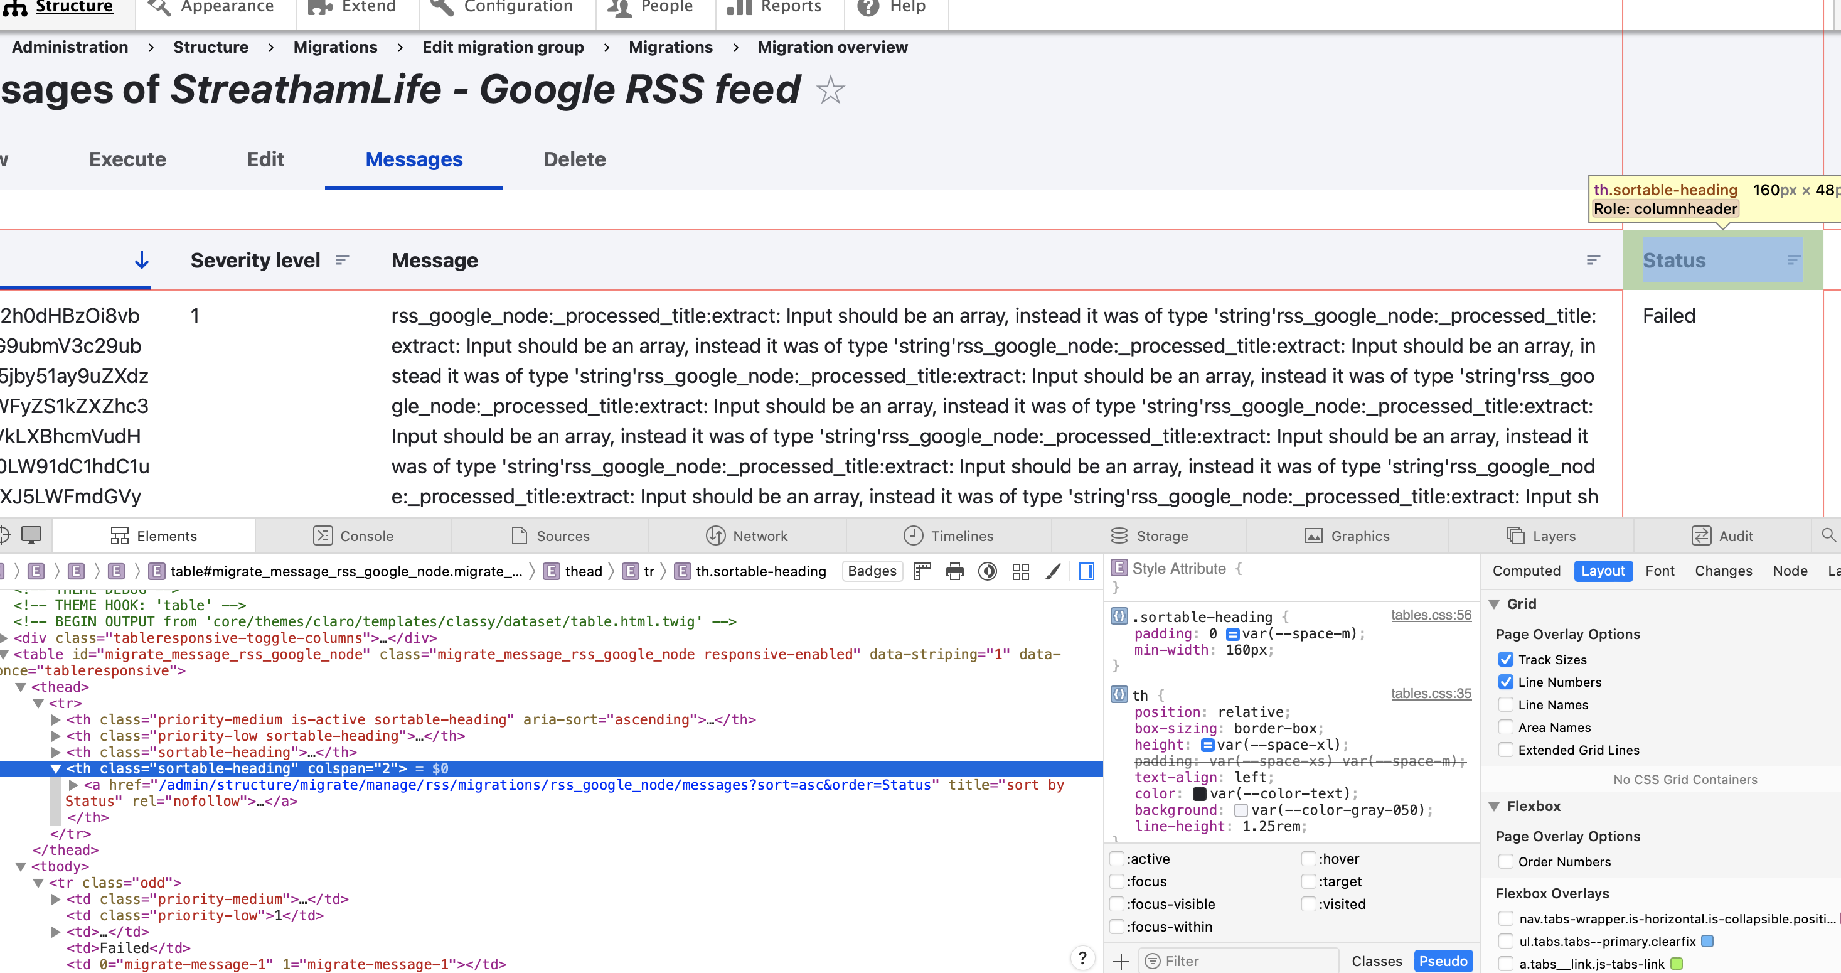The image size is (1841, 973).
Task: Toggle the details sidebar panel icon
Action: [x=1086, y=571]
